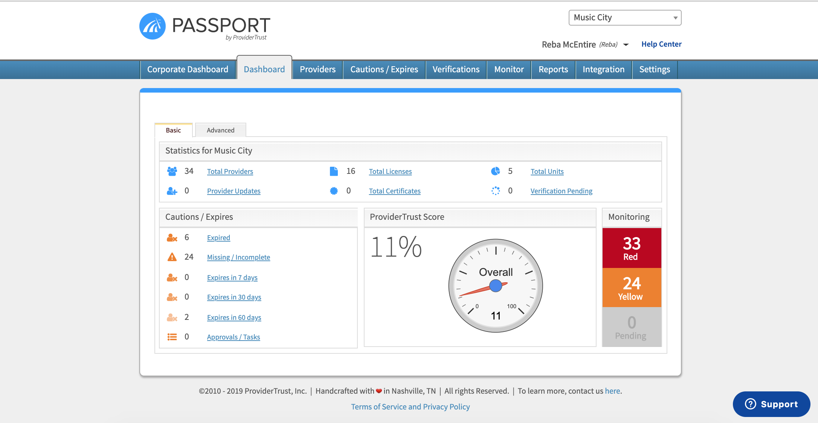Open the Reports tab
Viewport: 818px width, 423px height.
pos(553,70)
